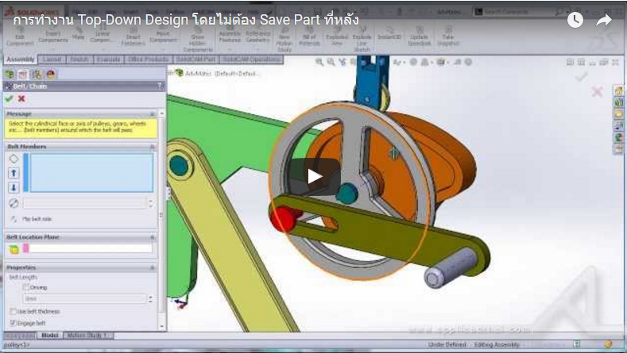Open the video title link at top
627x353 pixels.
pyautogui.click(x=186, y=20)
